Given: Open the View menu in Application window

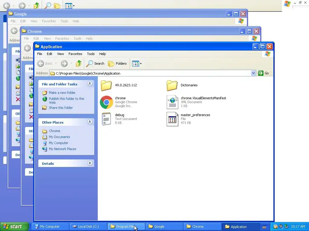Looking at the screenshot, I should (60, 54).
